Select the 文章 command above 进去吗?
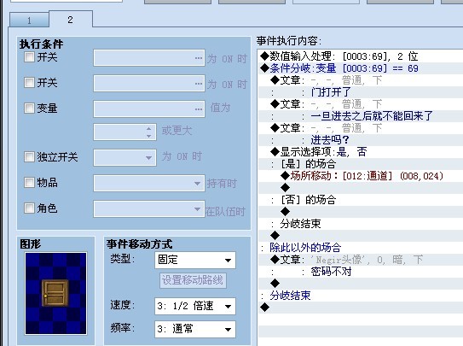Viewport: 463px width, 346px height. coord(361,128)
